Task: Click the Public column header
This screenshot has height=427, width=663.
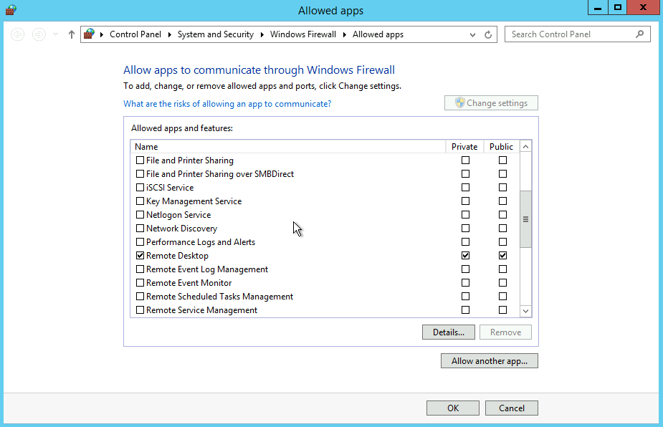Action: [501, 147]
